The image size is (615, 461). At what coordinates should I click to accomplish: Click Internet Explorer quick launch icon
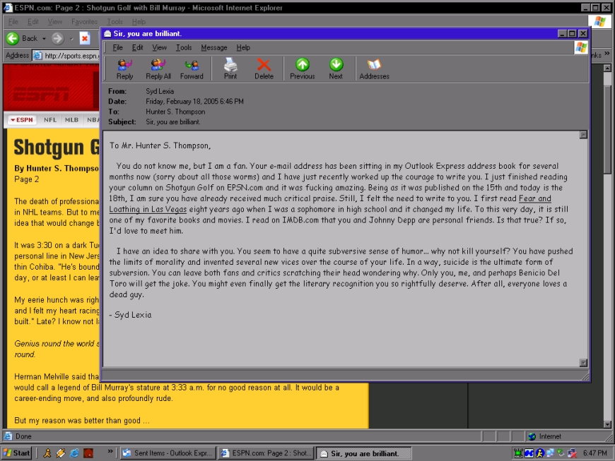pyautogui.click(x=74, y=453)
